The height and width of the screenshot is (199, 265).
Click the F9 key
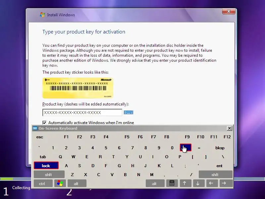[x=187, y=137]
